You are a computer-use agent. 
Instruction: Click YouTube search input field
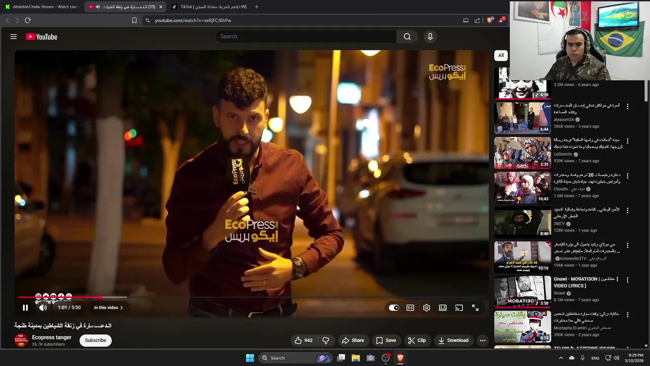click(306, 37)
